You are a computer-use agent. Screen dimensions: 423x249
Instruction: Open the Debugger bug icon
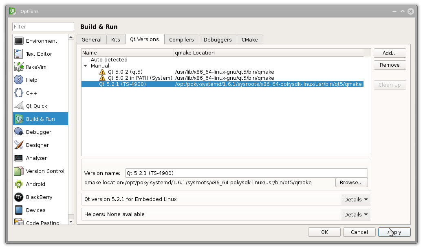tap(19, 132)
